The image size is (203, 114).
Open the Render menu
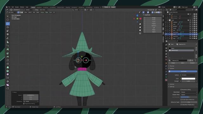pos(17,7)
